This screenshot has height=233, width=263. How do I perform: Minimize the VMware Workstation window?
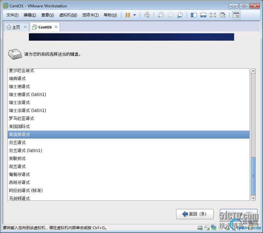coord(233,6)
